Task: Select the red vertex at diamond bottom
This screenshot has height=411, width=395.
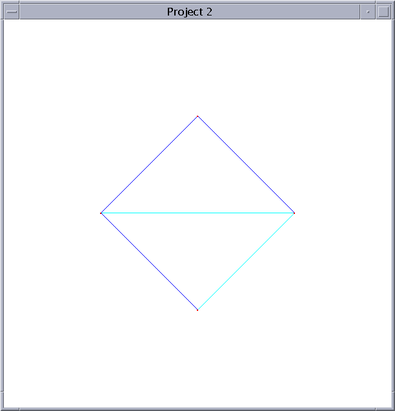Action: point(197,310)
